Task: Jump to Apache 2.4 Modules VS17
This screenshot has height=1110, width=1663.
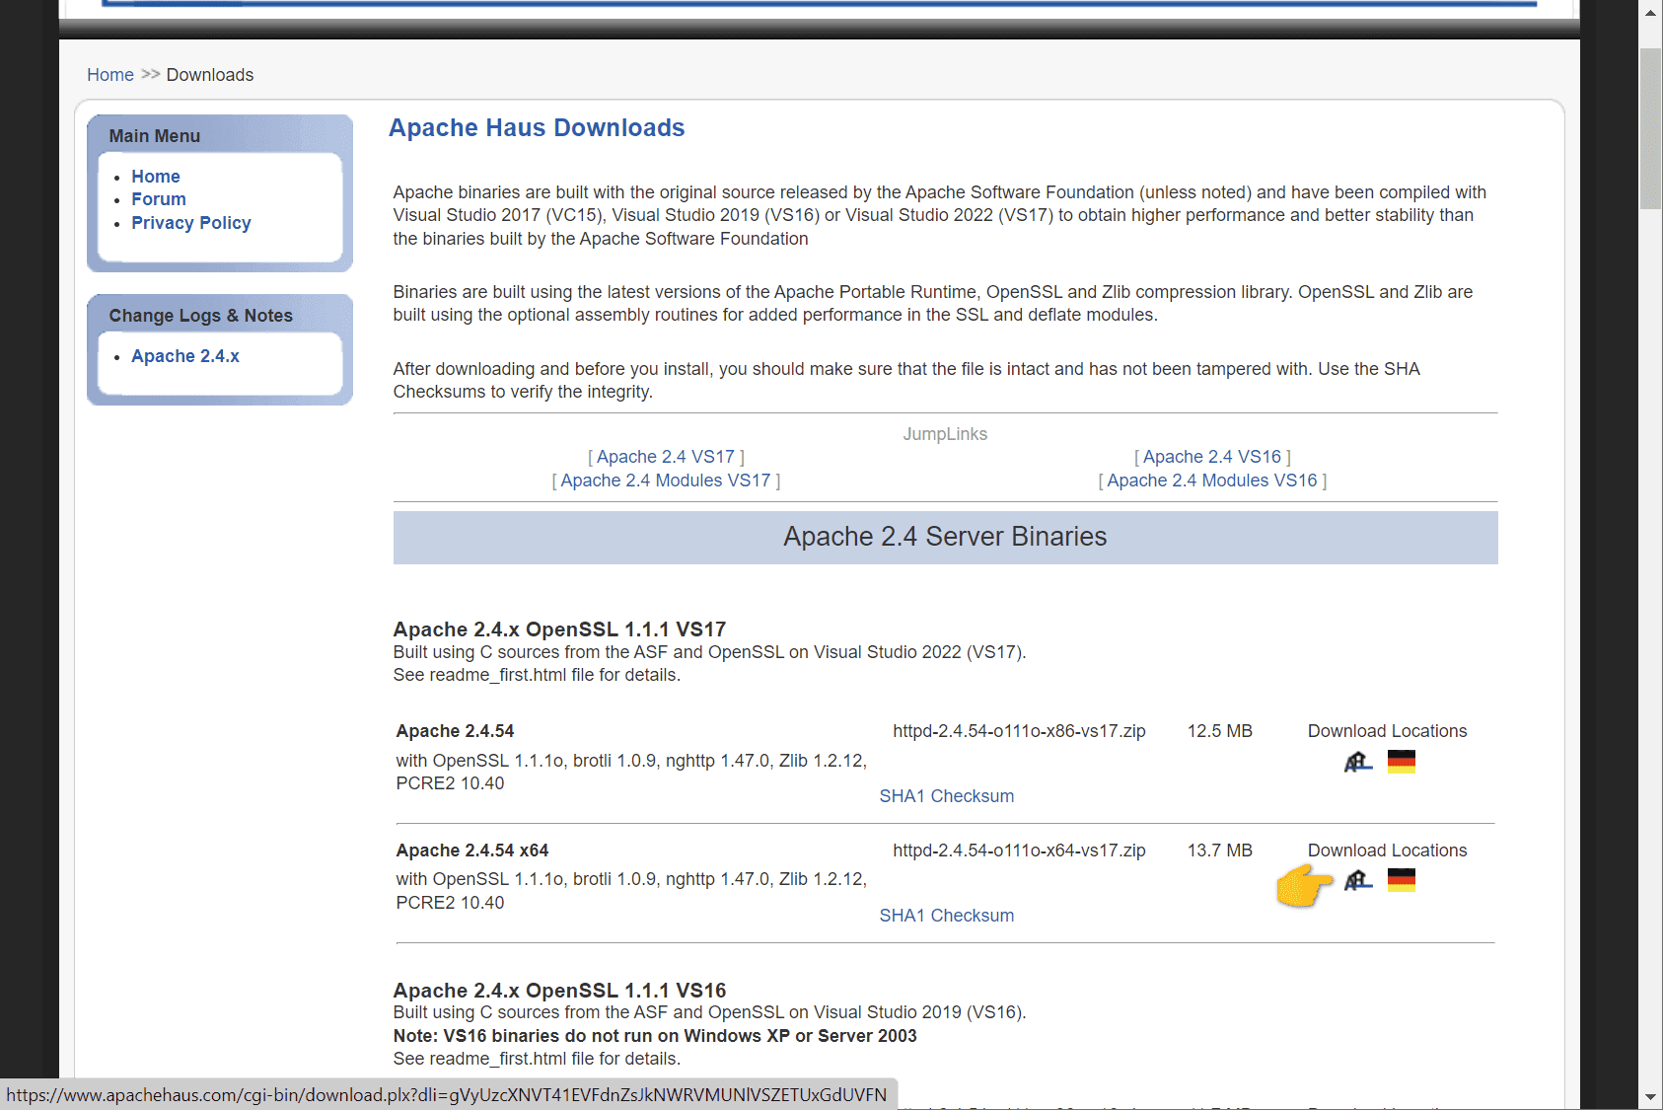Action: point(666,481)
